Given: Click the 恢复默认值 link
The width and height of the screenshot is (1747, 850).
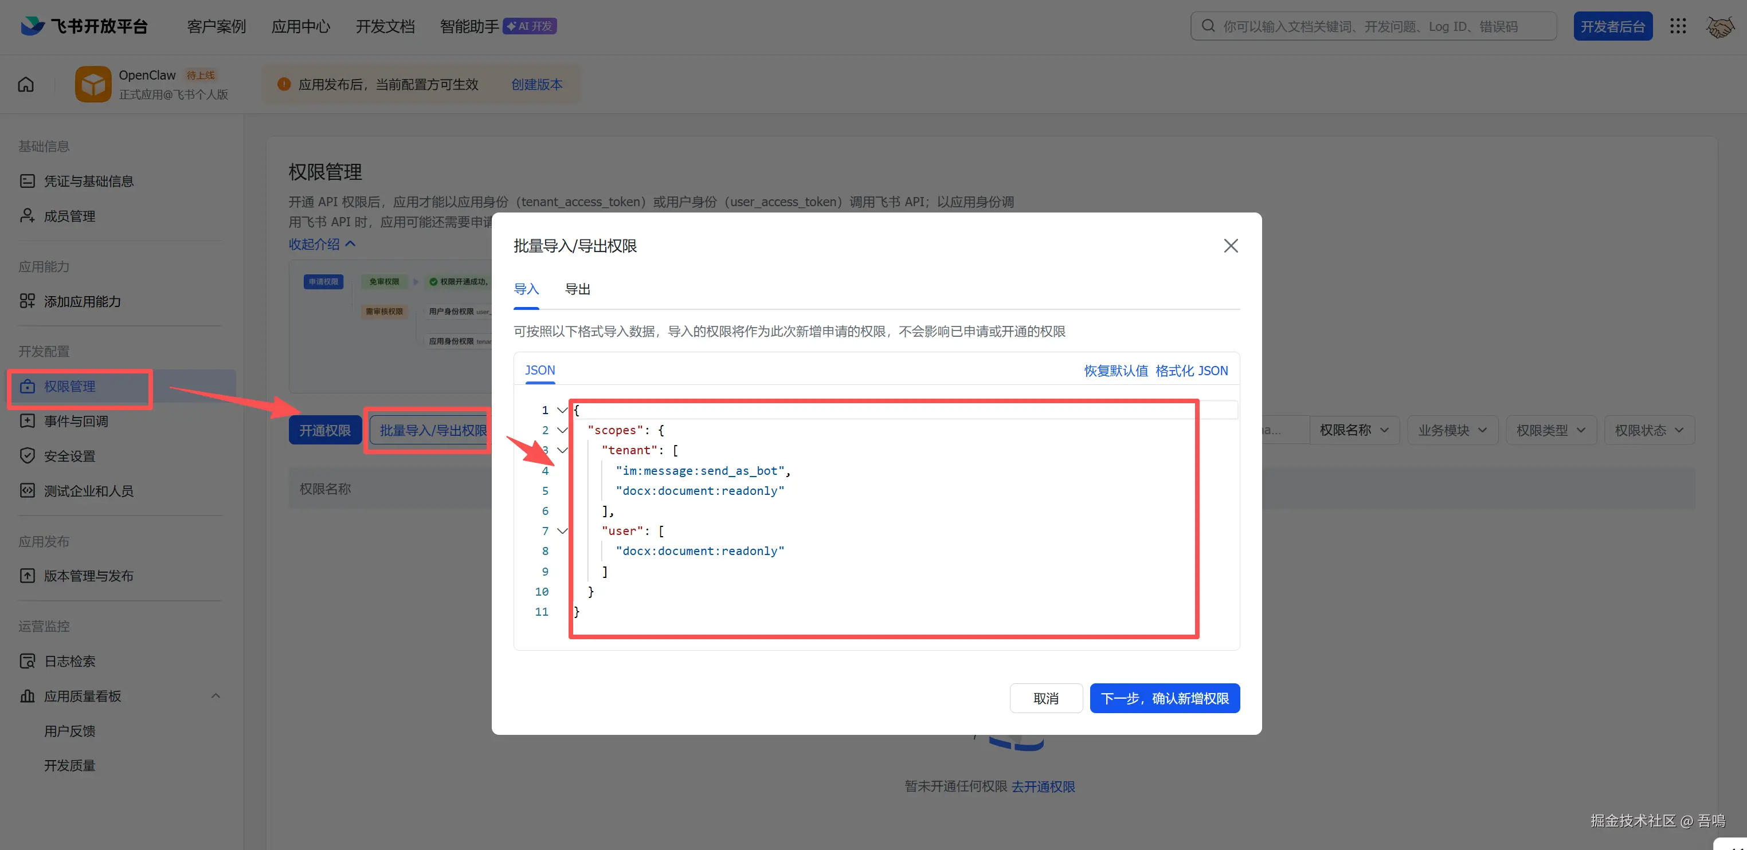Looking at the screenshot, I should click(x=1115, y=371).
